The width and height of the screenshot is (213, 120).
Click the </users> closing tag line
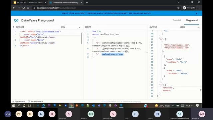(x=24, y=46)
